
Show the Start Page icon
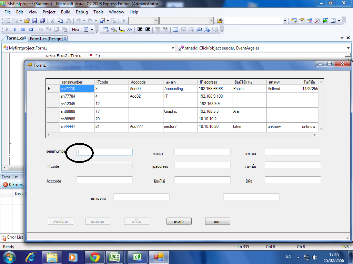[x=325, y=21]
